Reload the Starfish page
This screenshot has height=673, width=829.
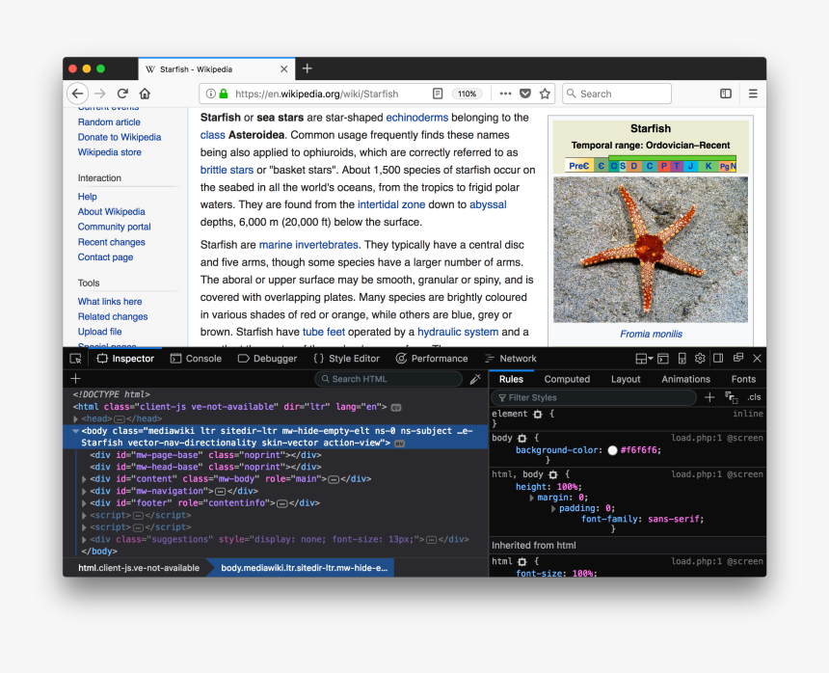(122, 94)
